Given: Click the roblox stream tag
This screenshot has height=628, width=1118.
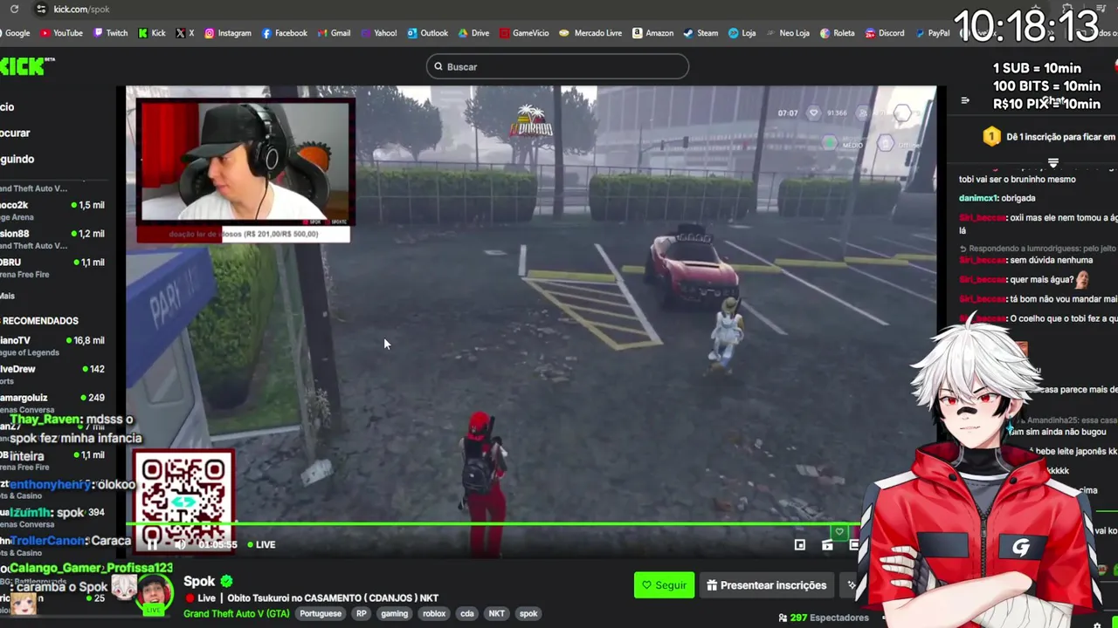Looking at the screenshot, I should pyautogui.click(x=434, y=613).
